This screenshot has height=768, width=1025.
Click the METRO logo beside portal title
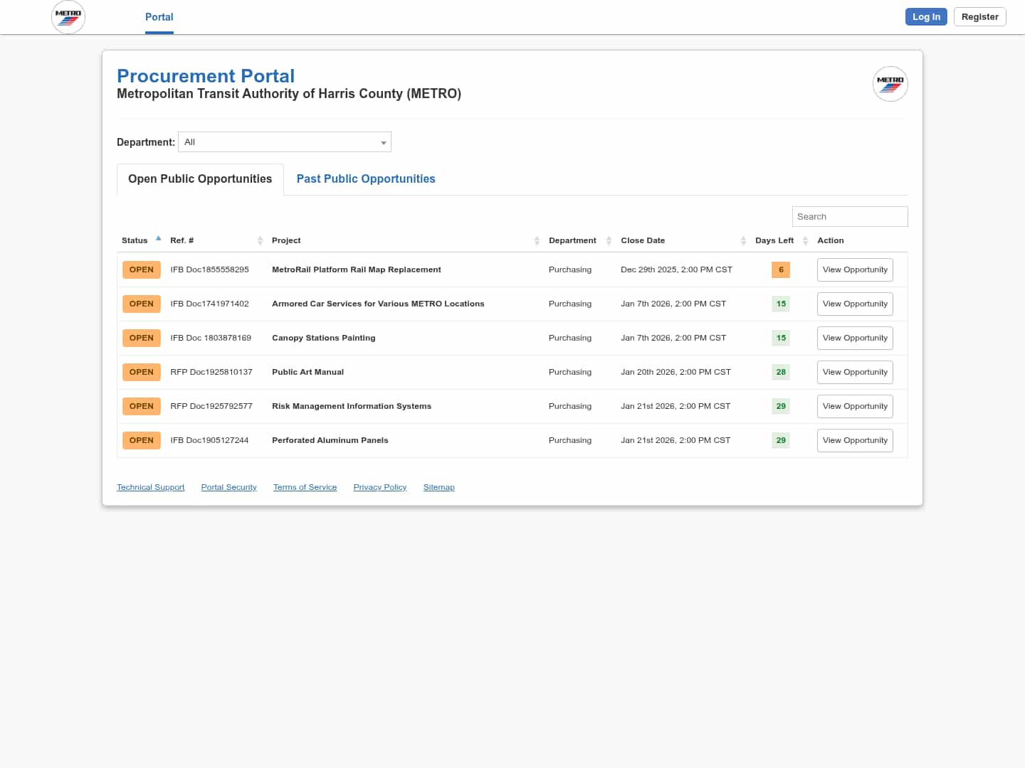tap(890, 84)
